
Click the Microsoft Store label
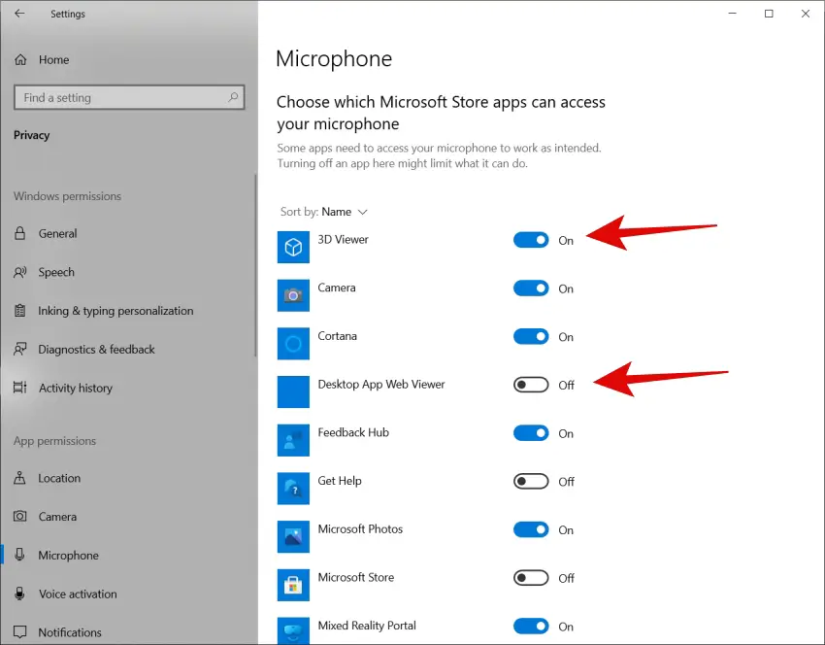coord(355,577)
